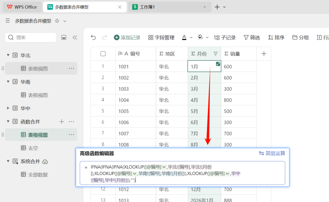Open the 全部数据 view
This screenshot has height=202, width=329.
click(x=38, y=174)
